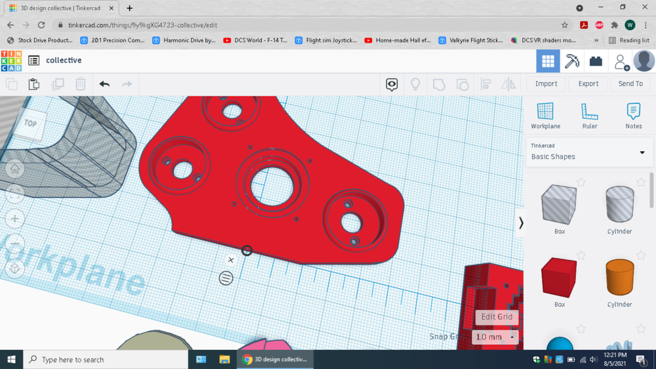Click the Paste icon in toolbar
The image size is (656, 369).
[34, 84]
